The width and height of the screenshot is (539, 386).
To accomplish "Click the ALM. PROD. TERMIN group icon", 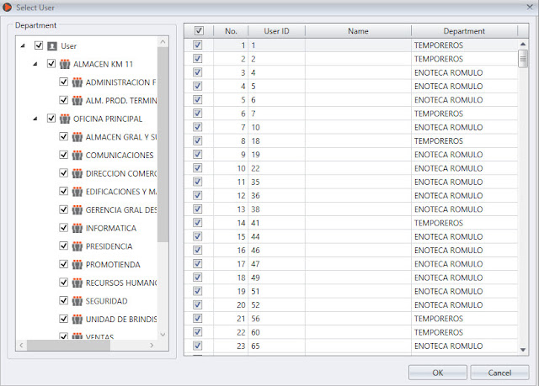I will point(77,101).
